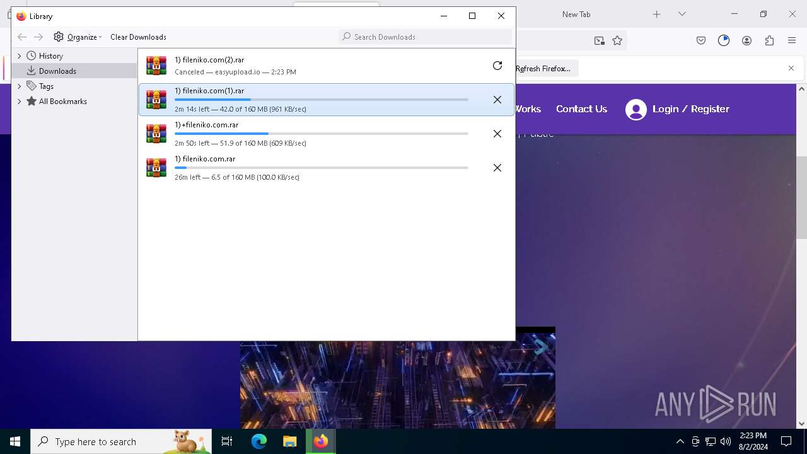The width and height of the screenshot is (807, 454).
Task: Click the Library forward arrow
Action: click(x=38, y=37)
